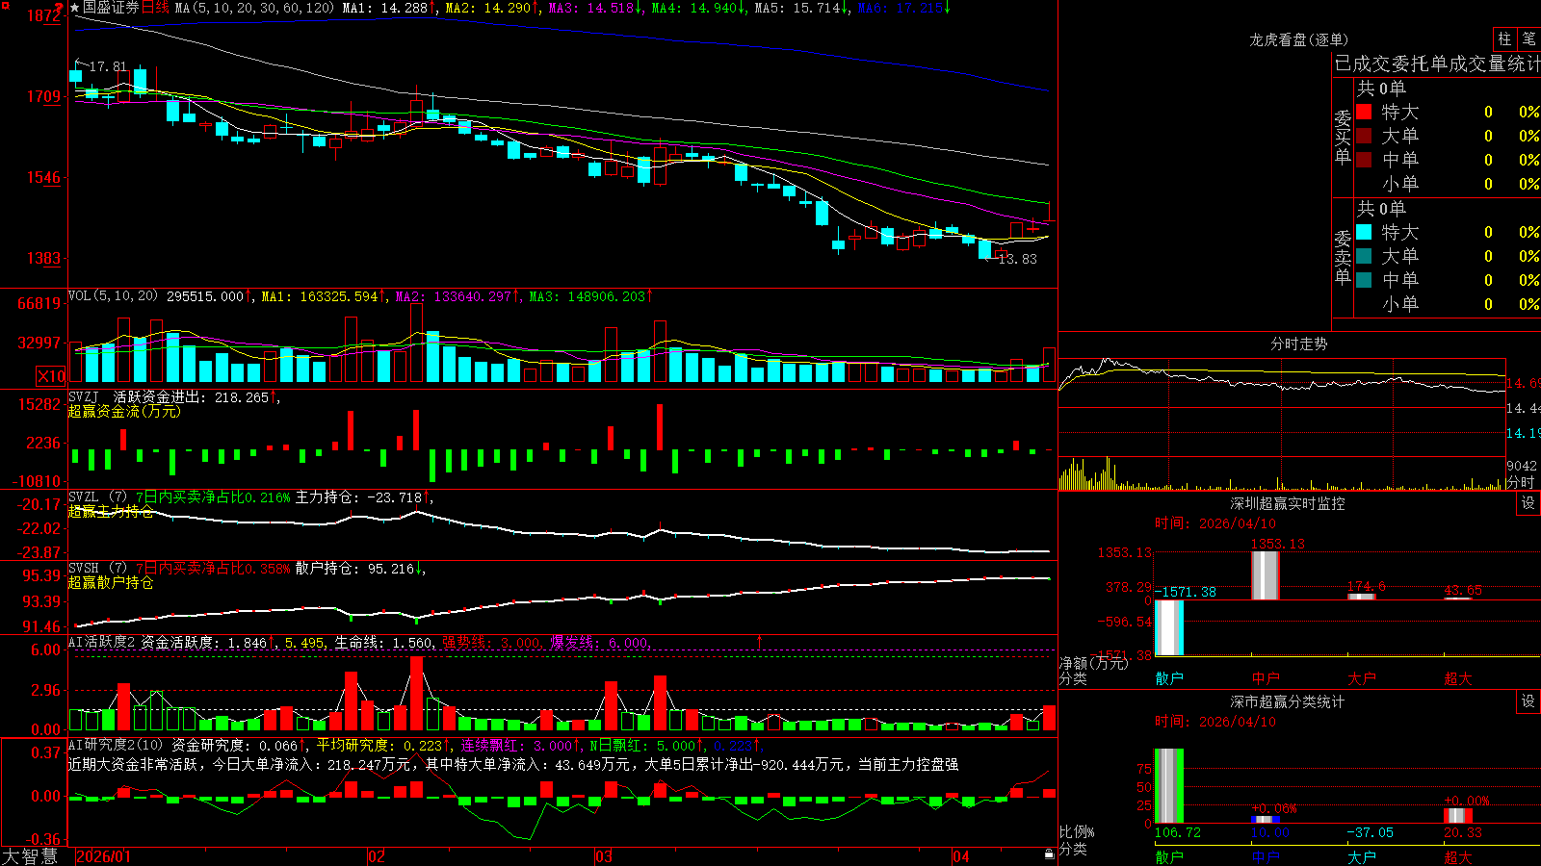Click cyan 特大 sell-order color swatch
The height and width of the screenshot is (866, 1541).
click(1364, 232)
